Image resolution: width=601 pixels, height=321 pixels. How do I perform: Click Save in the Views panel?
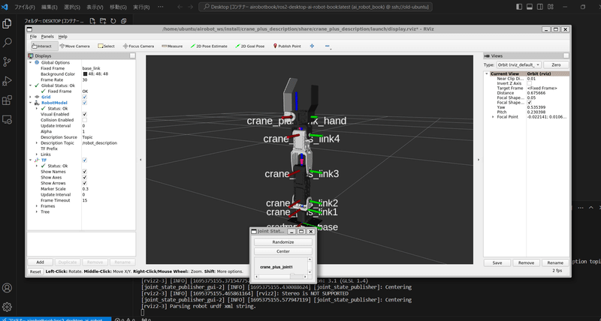[x=497, y=262]
